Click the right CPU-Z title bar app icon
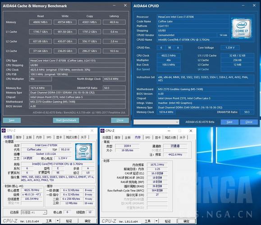Viewport: 261px width, 225px height. tap(102, 131)
